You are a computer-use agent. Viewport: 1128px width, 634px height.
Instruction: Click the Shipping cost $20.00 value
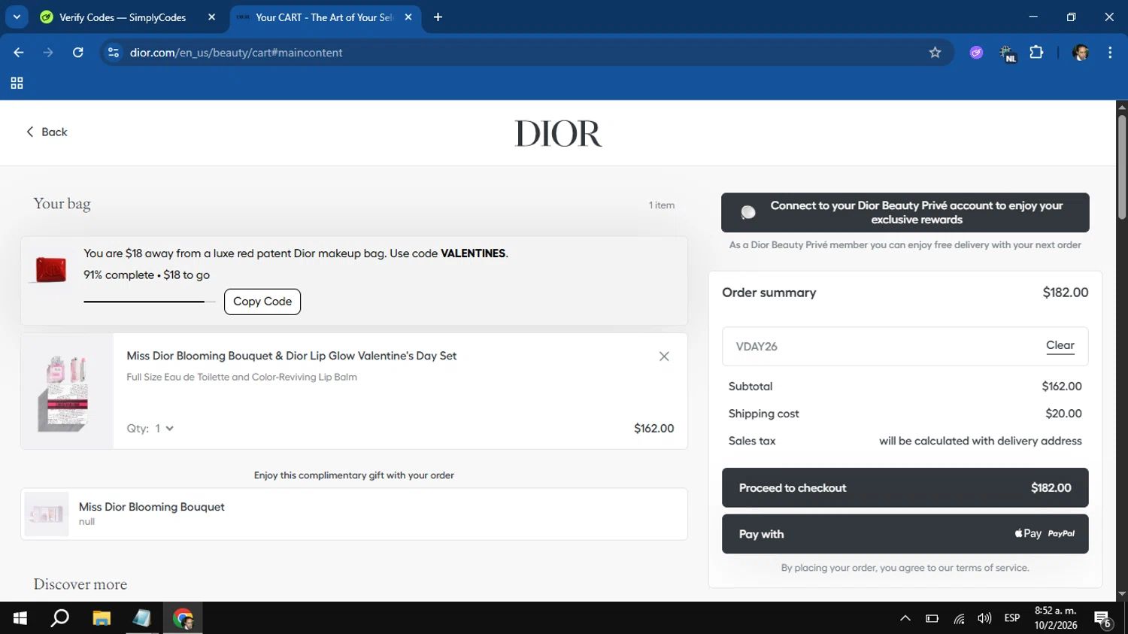(x=1063, y=414)
